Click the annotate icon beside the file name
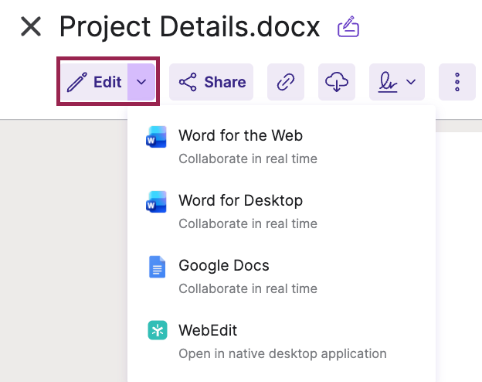 [x=348, y=27]
